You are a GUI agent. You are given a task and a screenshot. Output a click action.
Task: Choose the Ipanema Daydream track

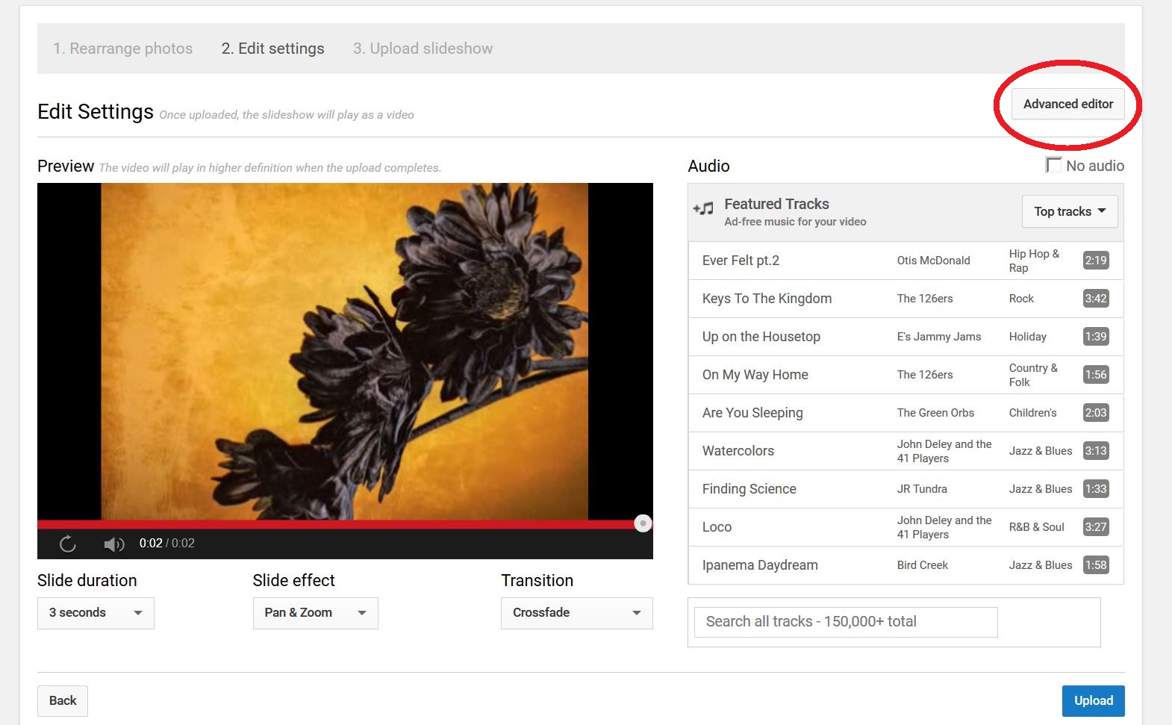(906, 565)
